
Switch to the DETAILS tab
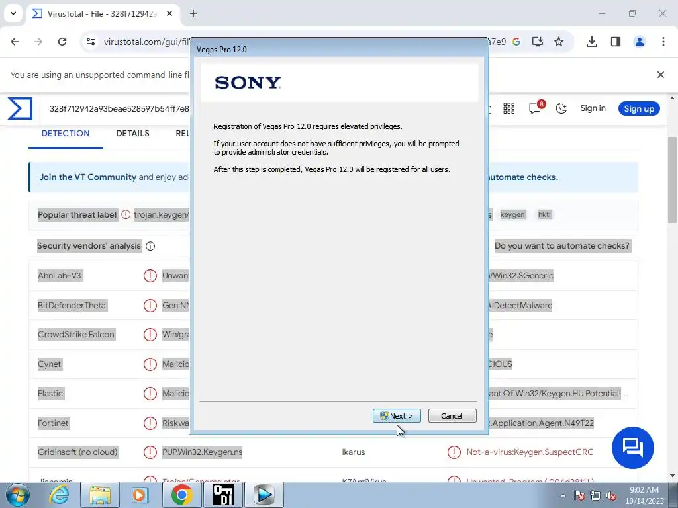(132, 134)
